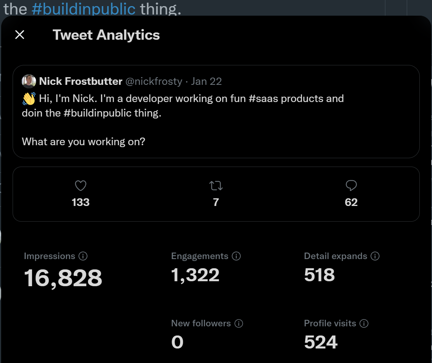Click the reply bubble icon
This screenshot has width=432, height=363.
click(351, 185)
